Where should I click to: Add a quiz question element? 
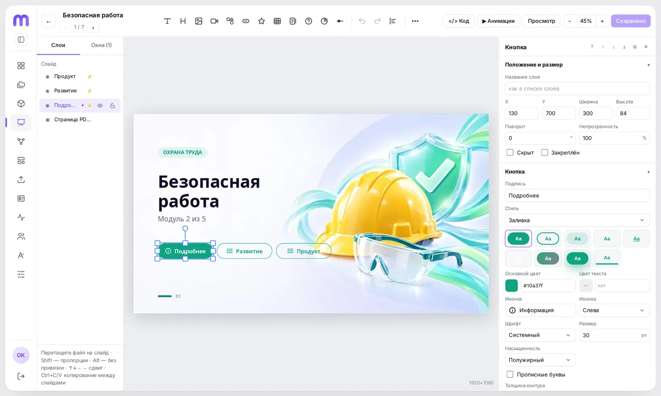click(x=309, y=21)
